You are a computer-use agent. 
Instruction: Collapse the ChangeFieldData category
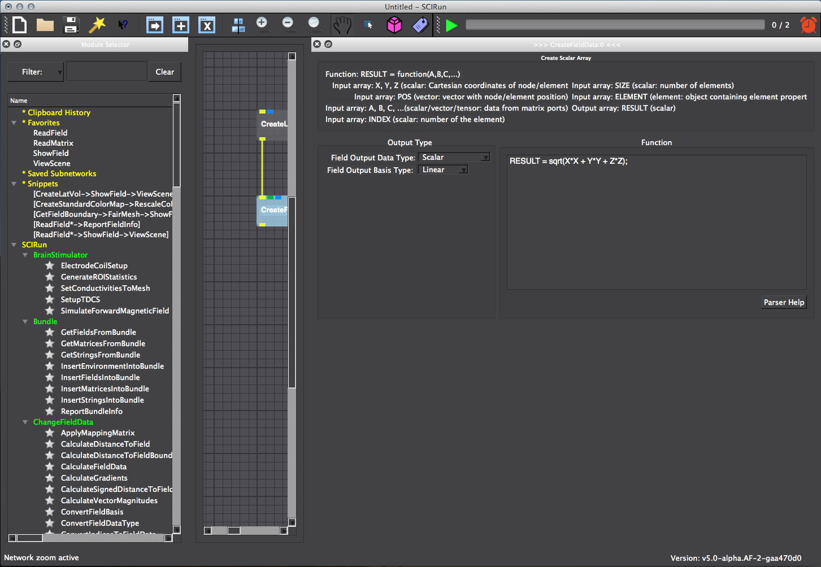coord(25,422)
